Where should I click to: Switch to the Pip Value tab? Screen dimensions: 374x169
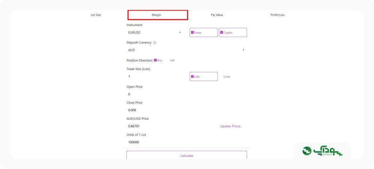[217, 15]
